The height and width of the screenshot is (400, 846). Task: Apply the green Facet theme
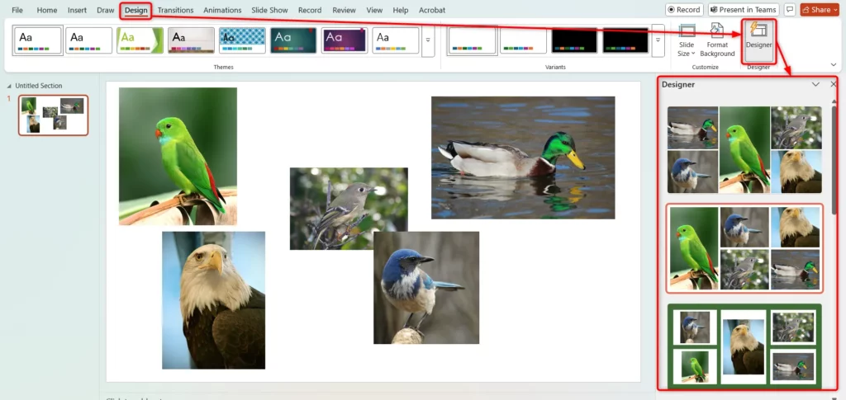[140, 40]
